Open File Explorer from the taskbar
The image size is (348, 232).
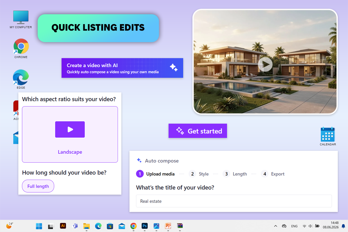pos(86,226)
